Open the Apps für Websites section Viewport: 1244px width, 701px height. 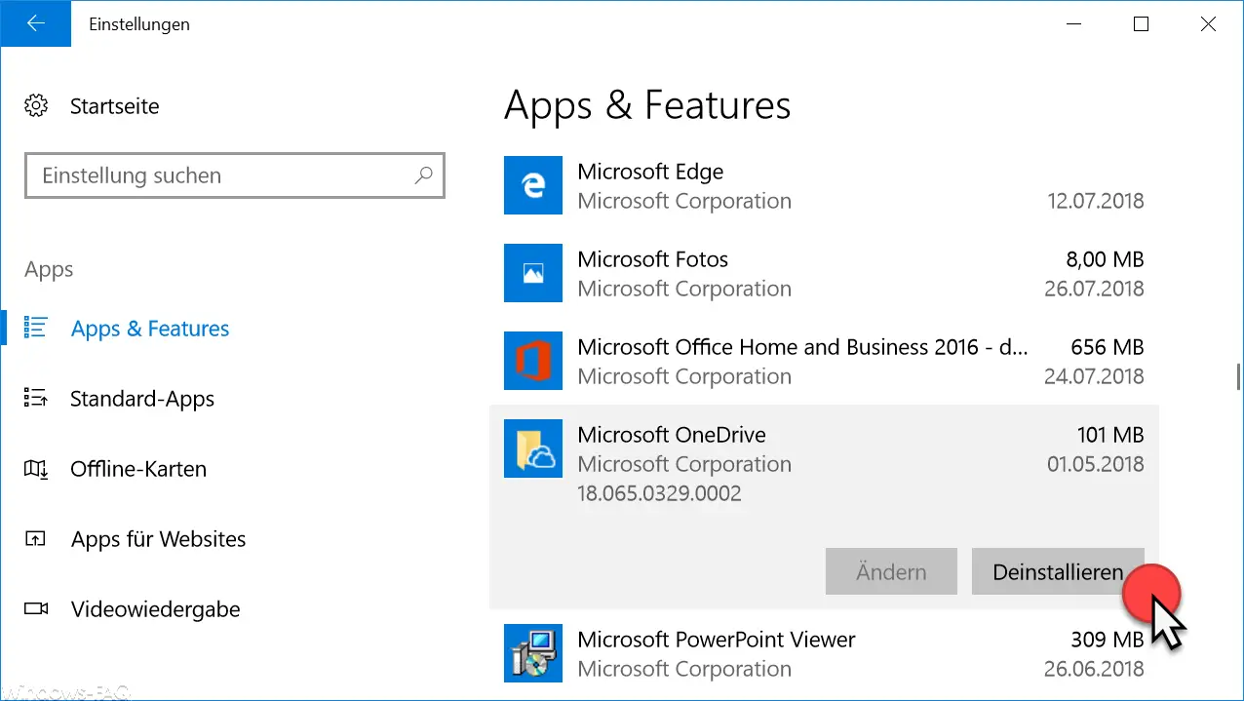pos(158,539)
